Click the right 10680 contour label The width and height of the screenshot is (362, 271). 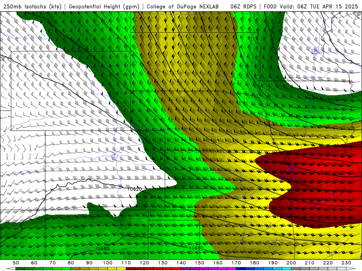[196, 248]
